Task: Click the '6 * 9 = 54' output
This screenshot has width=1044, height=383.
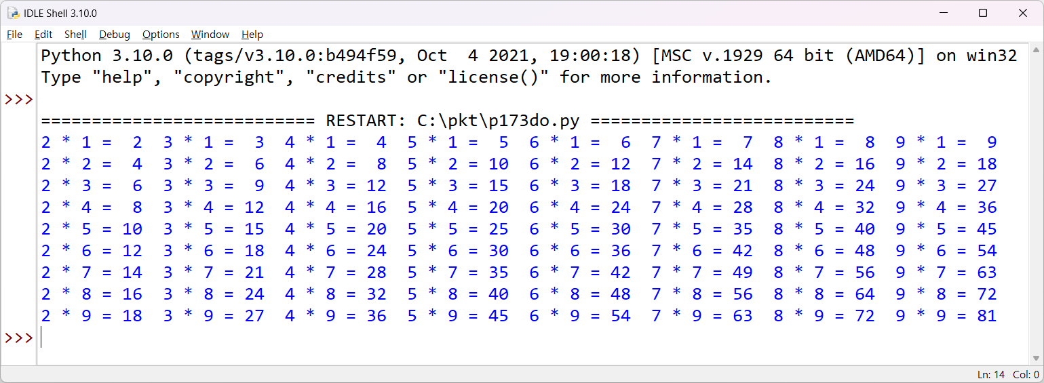Action: pyautogui.click(x=580, y=316)
